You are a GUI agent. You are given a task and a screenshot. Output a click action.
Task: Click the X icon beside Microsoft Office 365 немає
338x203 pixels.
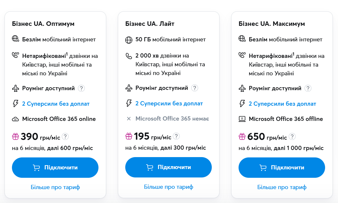[128, 119]
